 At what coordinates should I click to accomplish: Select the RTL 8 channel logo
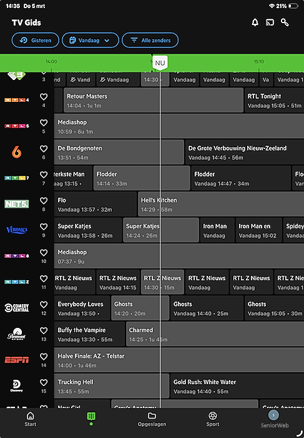(x=16, y=256)
